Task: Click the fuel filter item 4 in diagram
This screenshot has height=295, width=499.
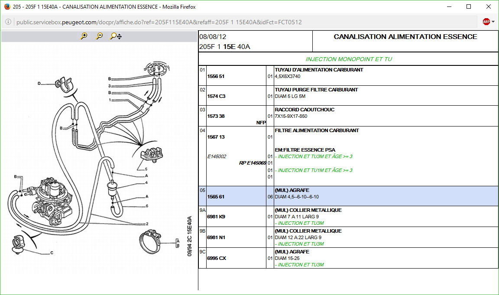Action: click(x=113, y=188)
